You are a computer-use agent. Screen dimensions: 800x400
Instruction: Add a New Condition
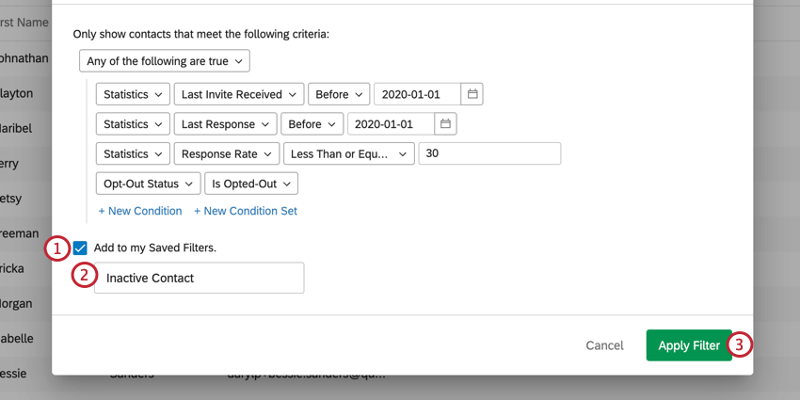tap(140, 211)
